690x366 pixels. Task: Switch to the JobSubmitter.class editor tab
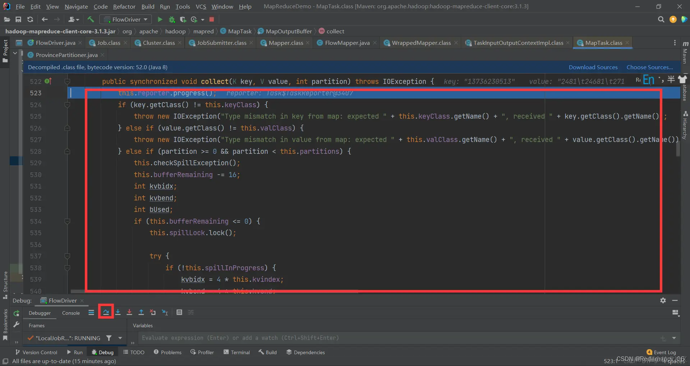tap(222, 43)
